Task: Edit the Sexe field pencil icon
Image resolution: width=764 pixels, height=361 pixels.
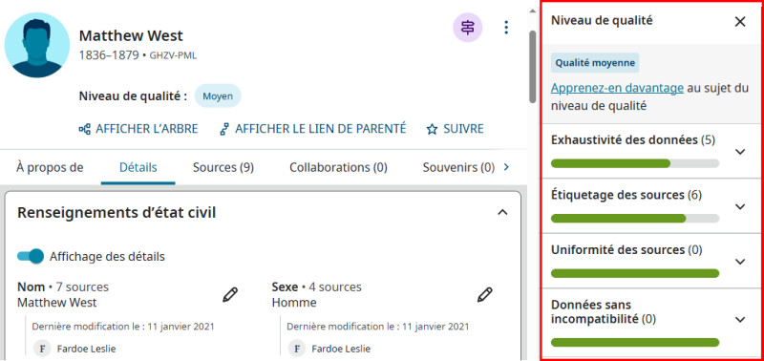Action: pyautogui.click(x=484, y=295)
